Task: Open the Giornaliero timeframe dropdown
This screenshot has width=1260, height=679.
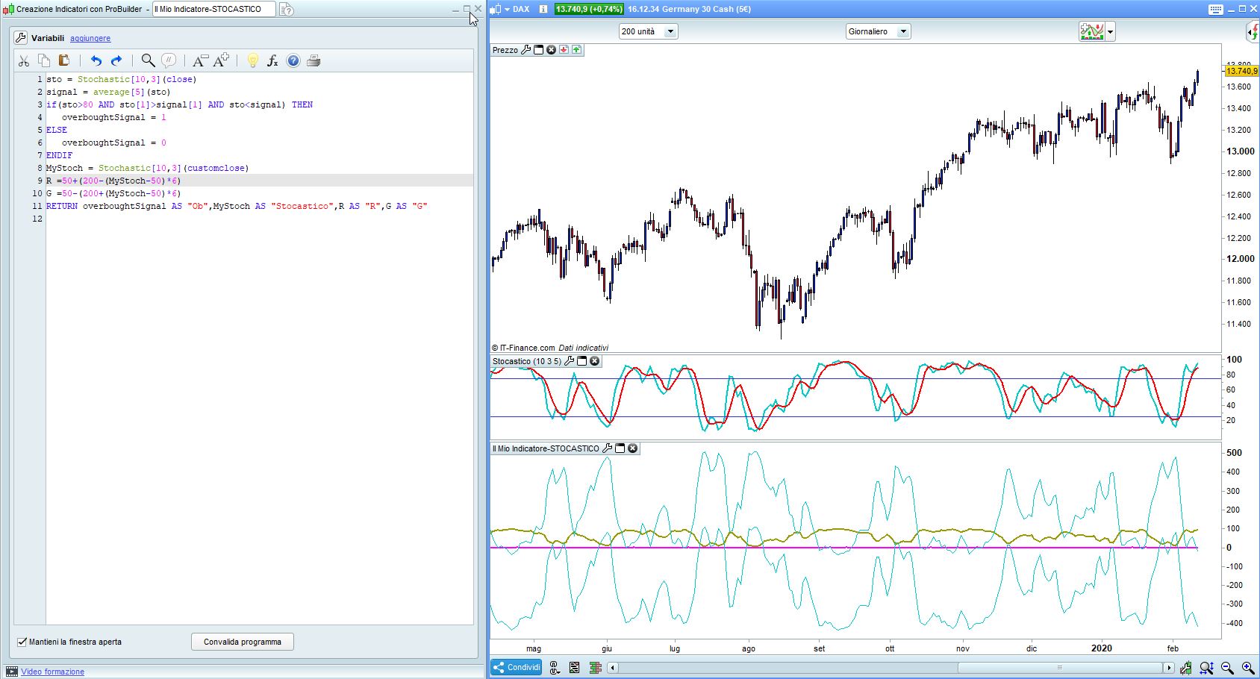Action: (878, 31)
